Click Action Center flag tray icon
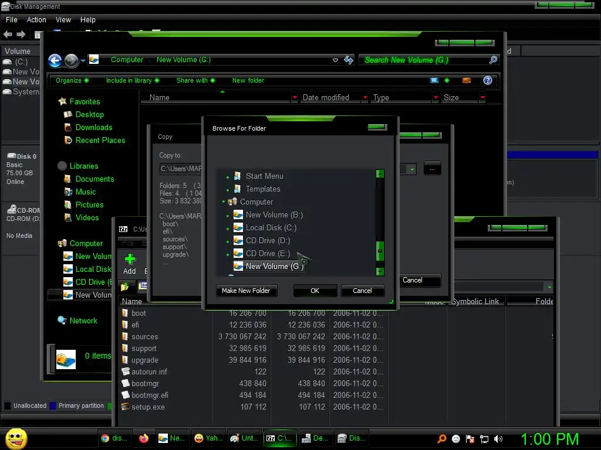This screenshot has width=601, height=450. point(470,439)
